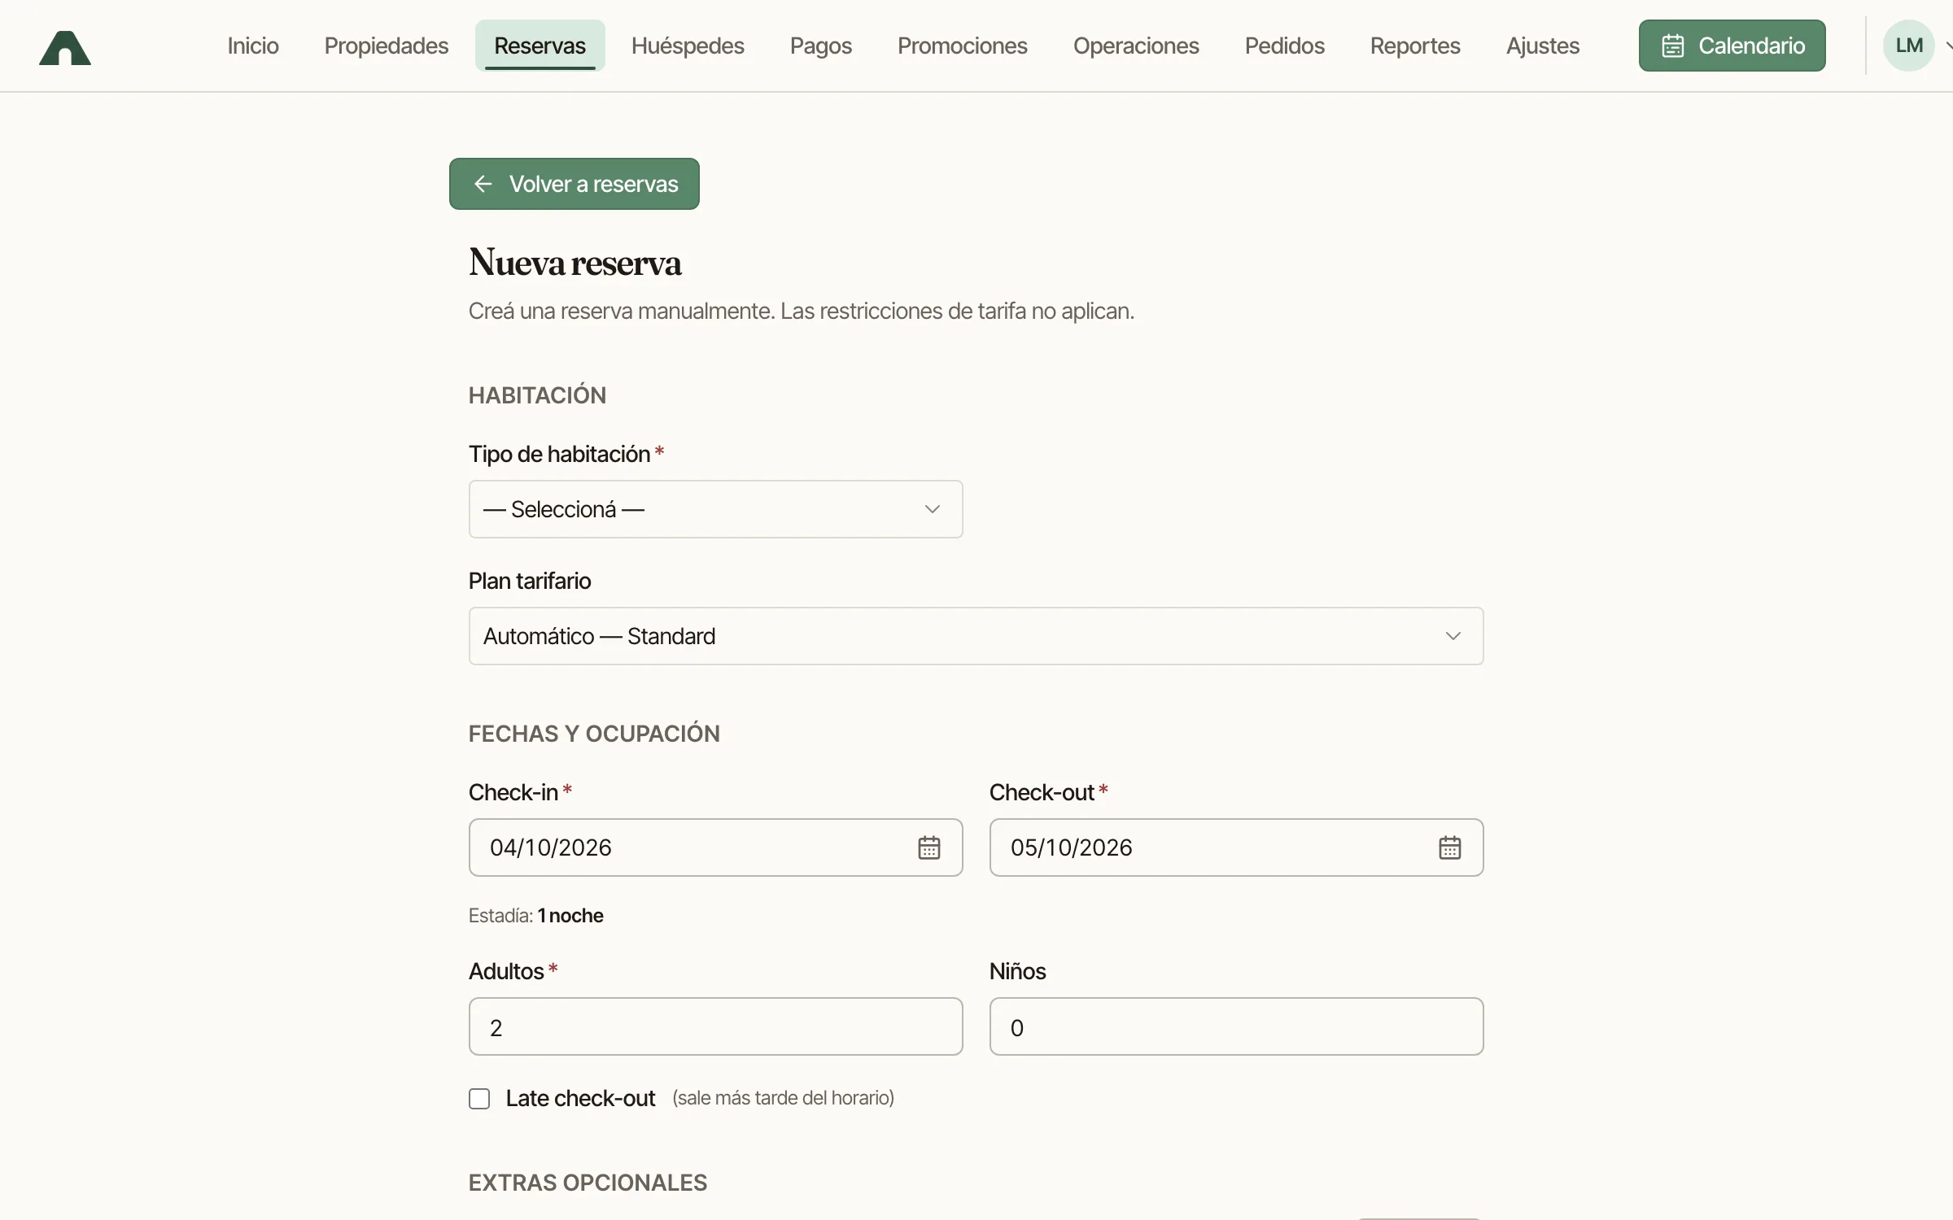View the Reportes tab
This screenshot has height=1220, width=1953.
(1415, 46)
